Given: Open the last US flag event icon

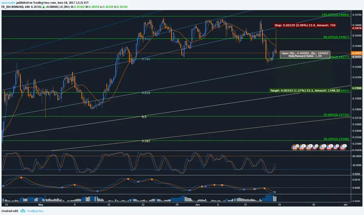Looking at the screenshot, I should point(343,147).
